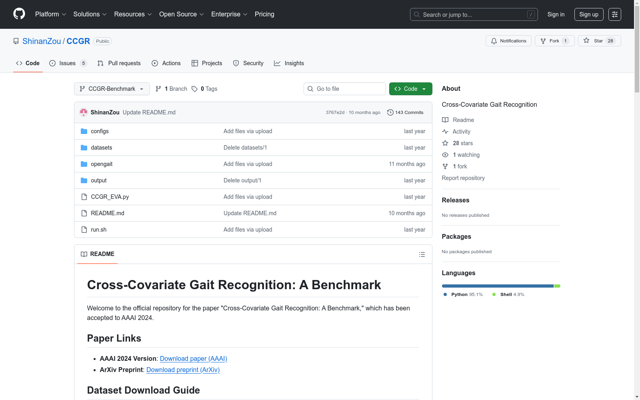Click the search magnifier icon in header
Screen dimensions: 640x400
(417, 14)
